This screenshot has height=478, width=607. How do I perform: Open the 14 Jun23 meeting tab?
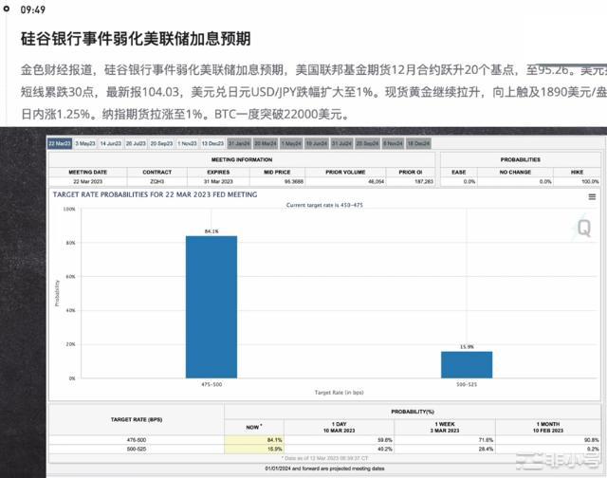pos(111,143)
